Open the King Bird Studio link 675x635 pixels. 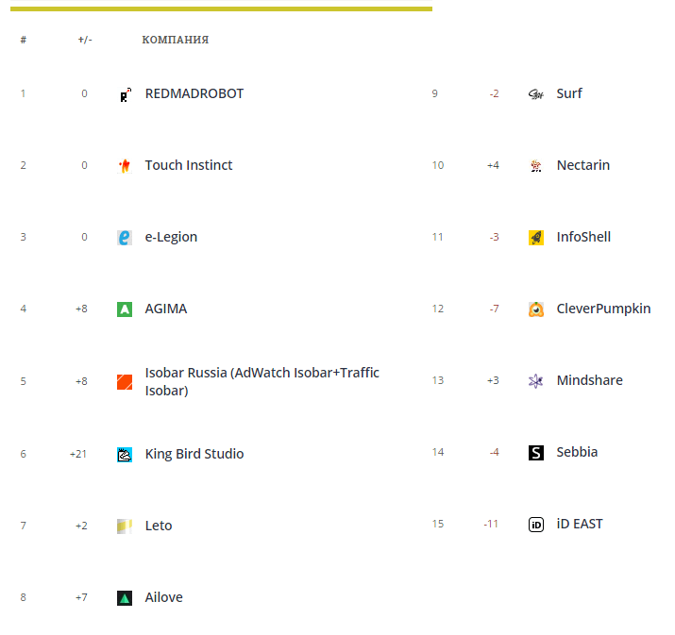pos(194,454)
